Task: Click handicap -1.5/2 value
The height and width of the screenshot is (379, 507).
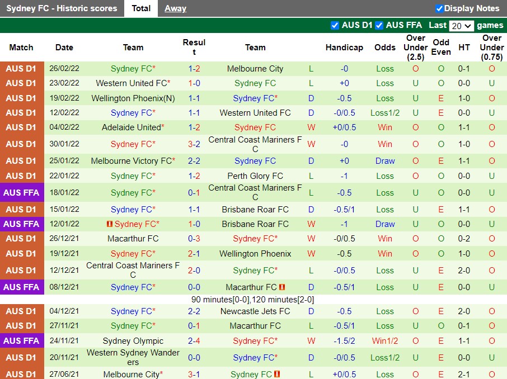Action: 344,341
